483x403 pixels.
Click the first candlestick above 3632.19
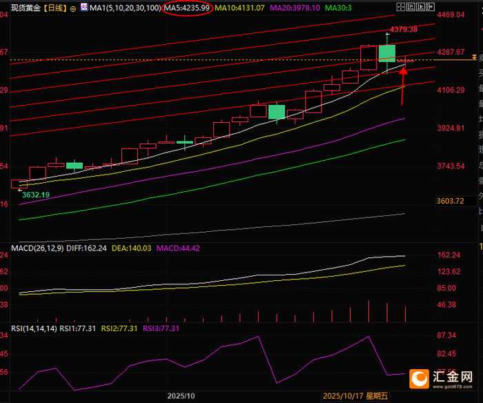[x=19, y=184]
